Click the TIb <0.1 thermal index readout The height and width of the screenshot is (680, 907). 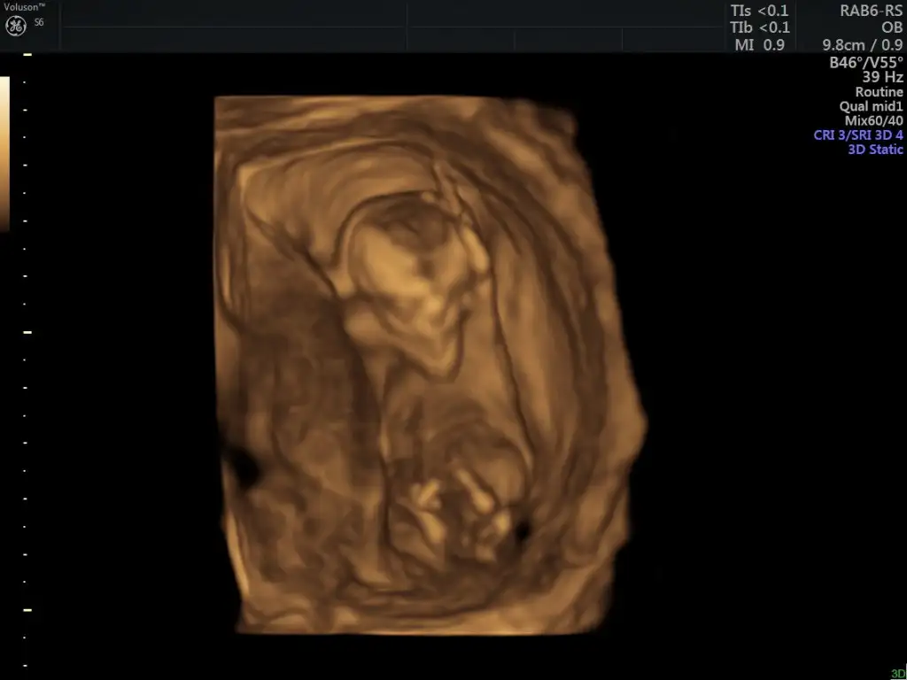(759, 27)
